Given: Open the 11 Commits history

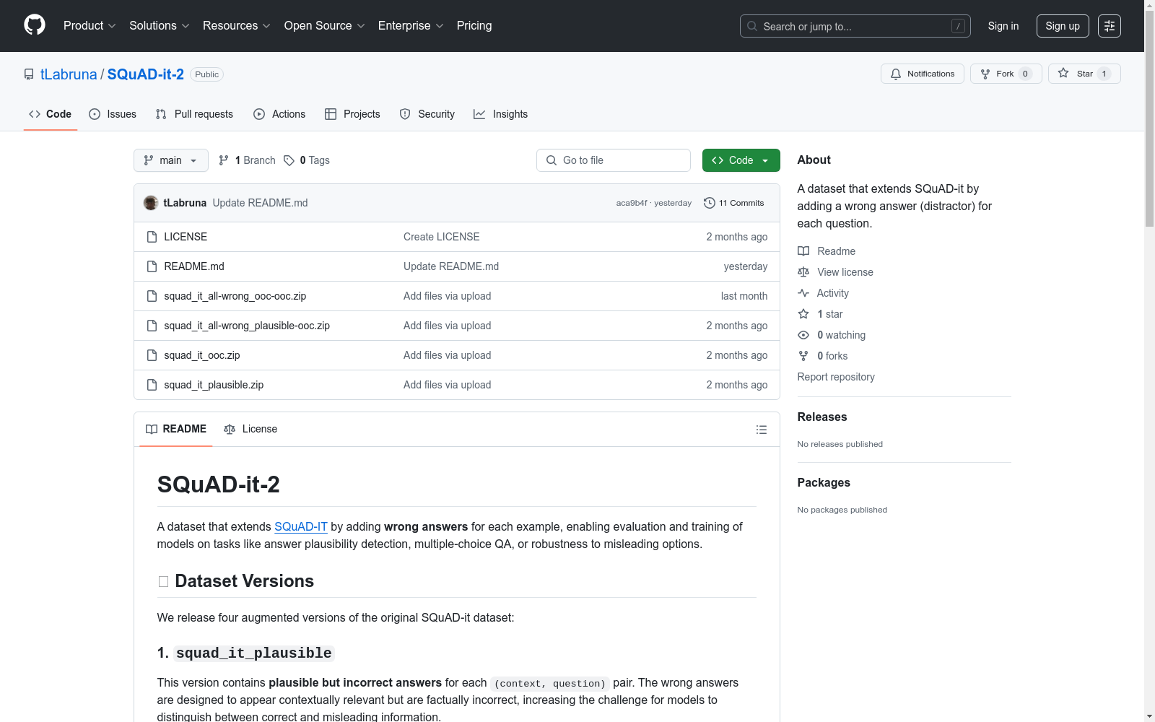Looking at the screenshot, I should pyautogui.click(x=734, y=203).
